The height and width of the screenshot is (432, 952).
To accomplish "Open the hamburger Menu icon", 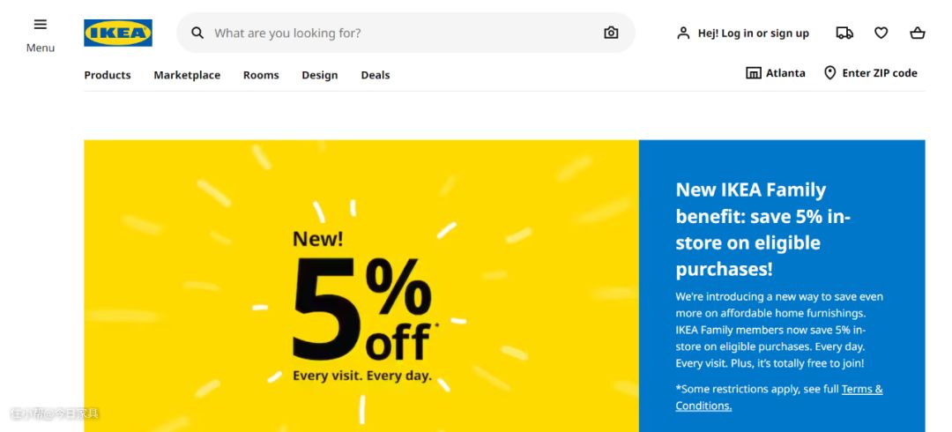I will [x=40, y=25].
